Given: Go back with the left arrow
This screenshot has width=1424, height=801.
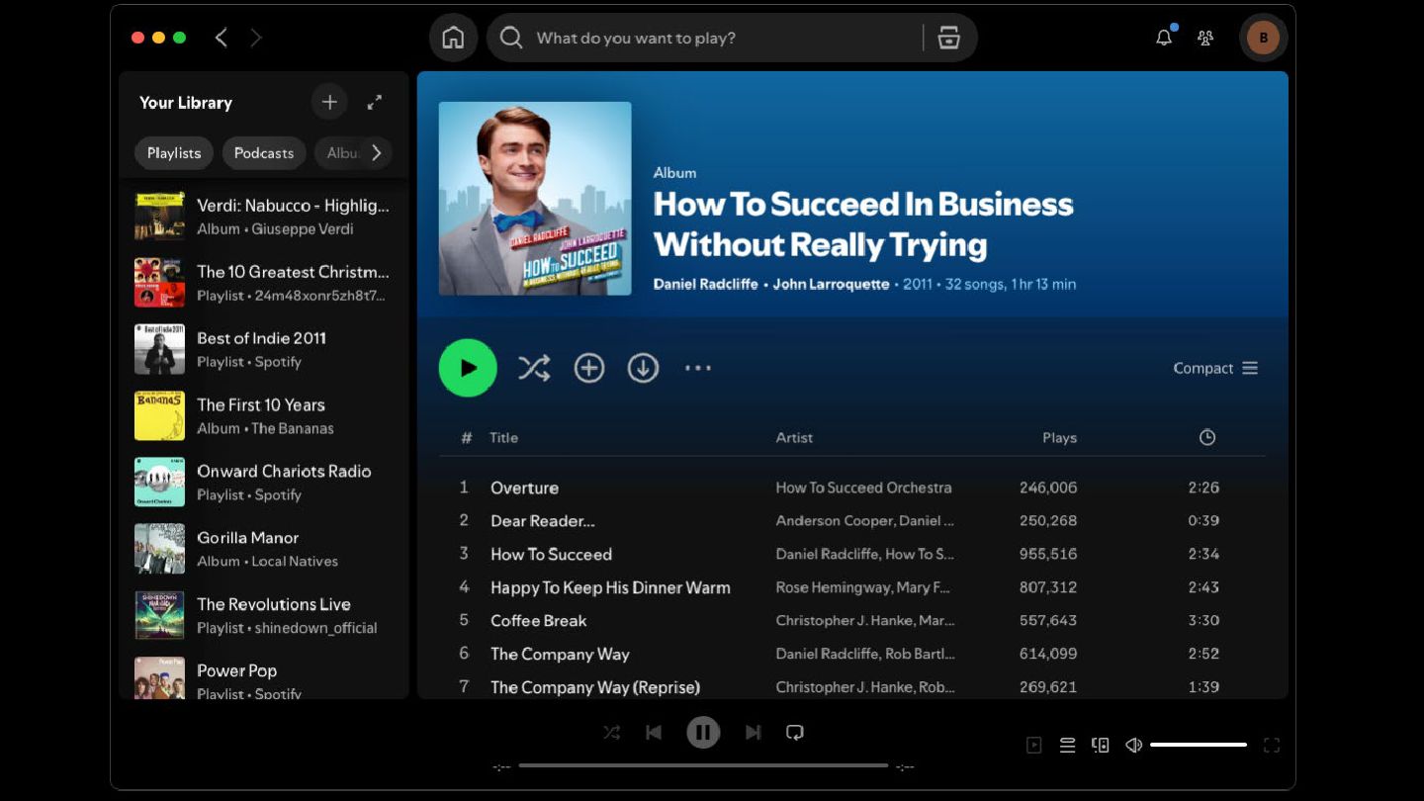Looking at the screenshot, I should [222, 38].
